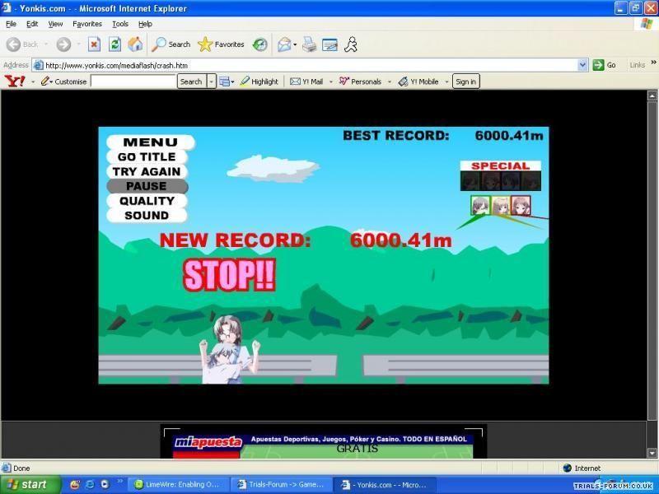The height and width of the screenshot is (494, 659).
Task: Expand the Y! Mobile dropdown arrow
Action: pyautogui.click(x=446, y=82)
